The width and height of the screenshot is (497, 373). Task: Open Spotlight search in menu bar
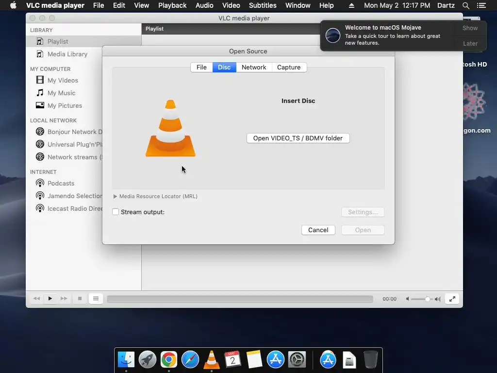pyautogui.click(x=465, y=5)
